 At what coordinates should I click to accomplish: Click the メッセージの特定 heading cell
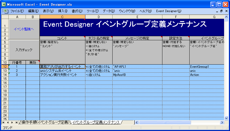[x=137, y=38]
